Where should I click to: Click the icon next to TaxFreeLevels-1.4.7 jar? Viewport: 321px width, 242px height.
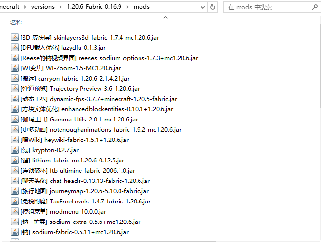click(14, 201)
